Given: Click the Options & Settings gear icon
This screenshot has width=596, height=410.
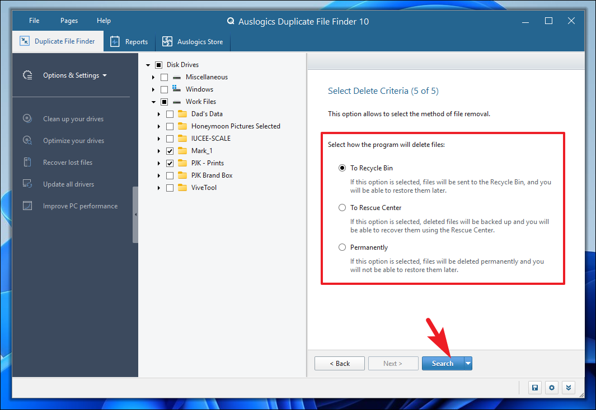Looking at the screenshot, I should pos(27,75).
